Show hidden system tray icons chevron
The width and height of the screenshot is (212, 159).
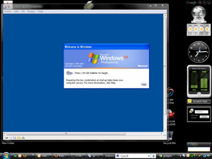pyautogui.click(x=180, y=156)
